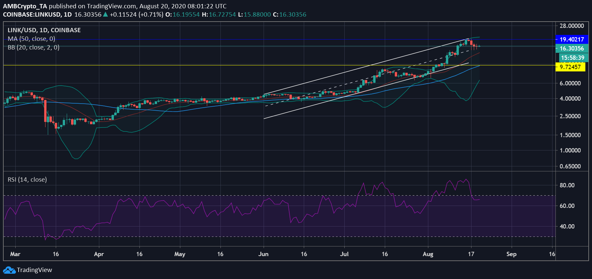Click the 80.00 RSI axis label
This screenshot has width=592, height=279.
coord(567,185)
